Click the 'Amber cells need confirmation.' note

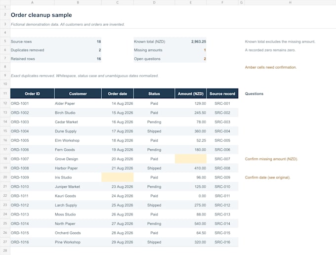pyautogui.click(x=271, y=67)
